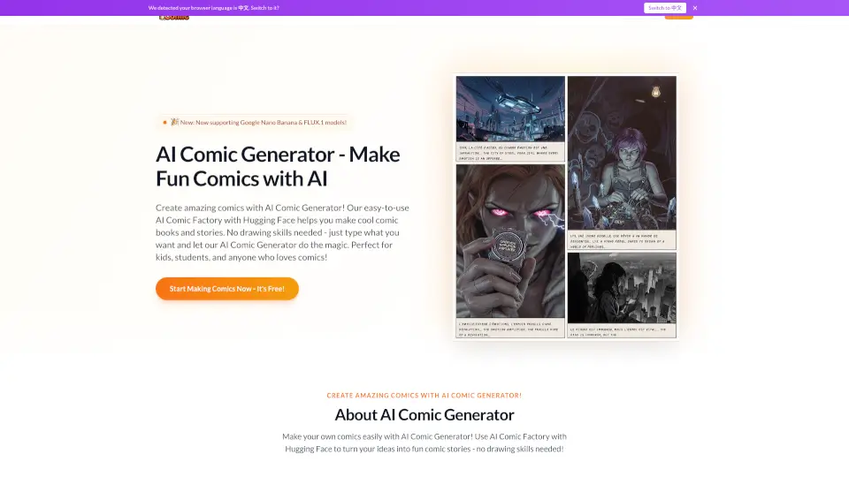Click 'CREATE AMAZING COMICS WITH AI COMIC GENERATOR!' tagline

click(x=424, y=396)
